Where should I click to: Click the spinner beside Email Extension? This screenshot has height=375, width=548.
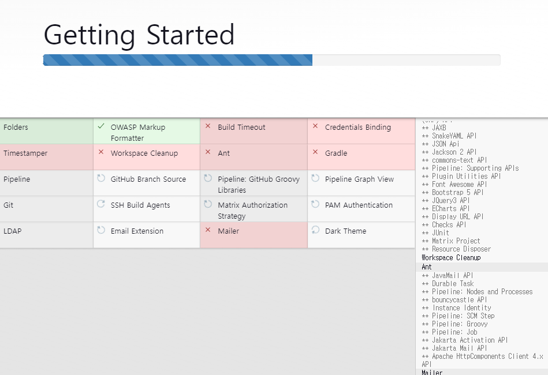coord(101,230)
